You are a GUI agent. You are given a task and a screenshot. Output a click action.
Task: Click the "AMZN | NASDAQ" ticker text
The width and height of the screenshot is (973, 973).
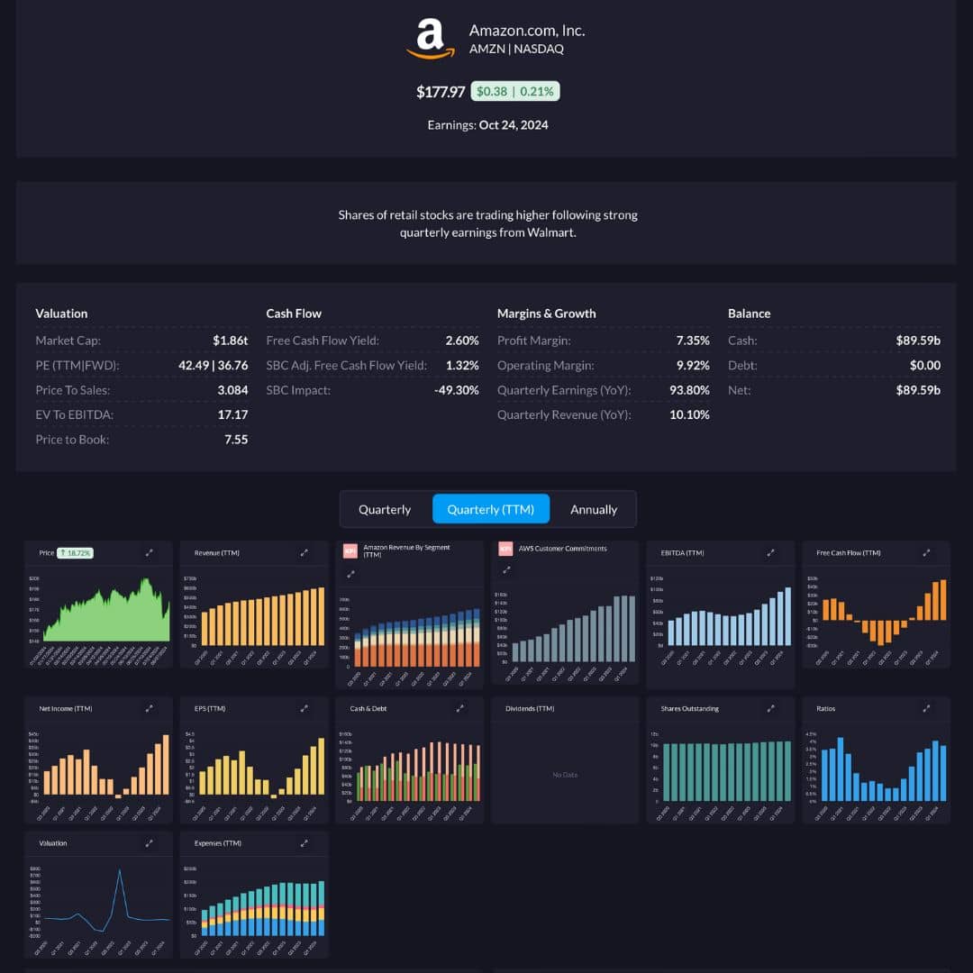tap(516, 49)
